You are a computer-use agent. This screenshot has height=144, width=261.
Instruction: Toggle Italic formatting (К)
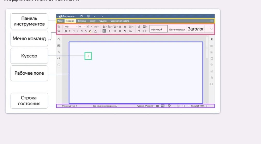[70, 31]
